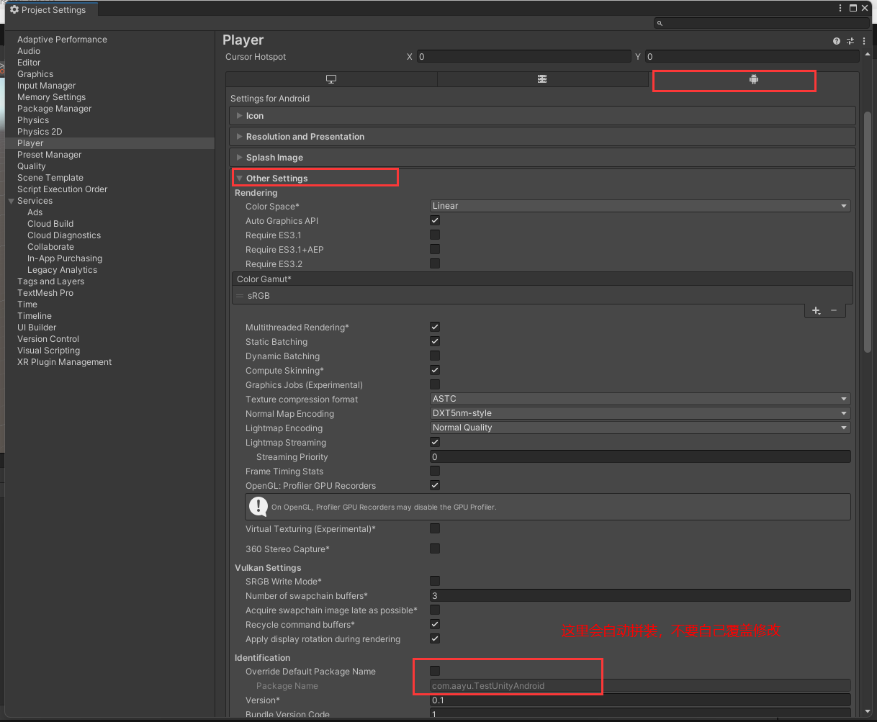Click the settings panel vertical scrollbar
877x722 pixels.
[868, 230]
